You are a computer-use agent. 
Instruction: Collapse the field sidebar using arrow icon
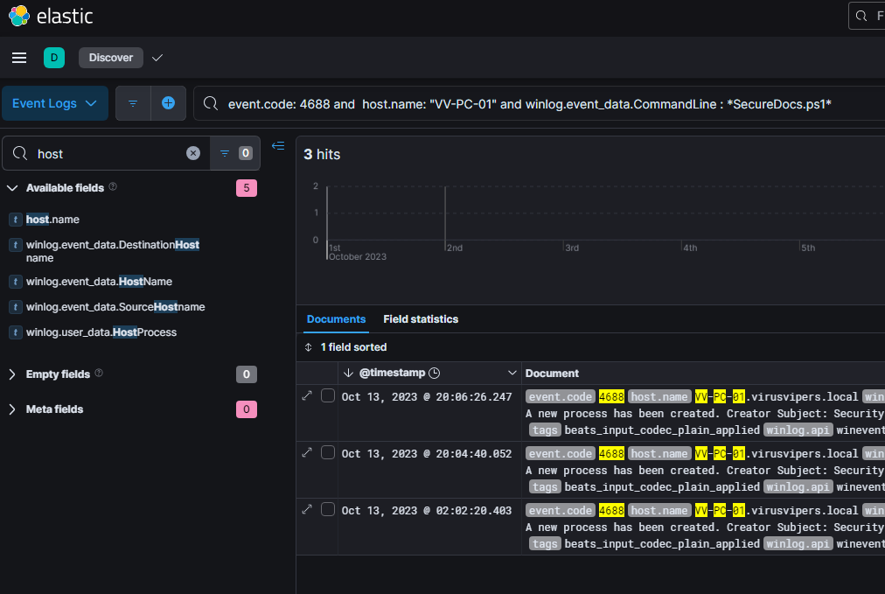point(278,146)
